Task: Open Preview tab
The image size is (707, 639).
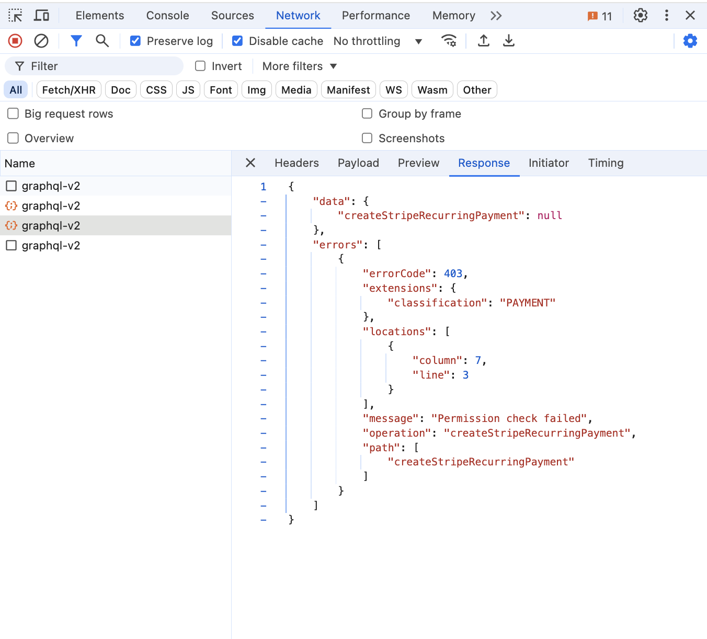Action: click(418, 163)
